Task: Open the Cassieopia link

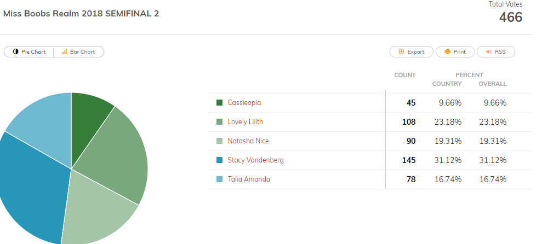Action: click(244, 102)
